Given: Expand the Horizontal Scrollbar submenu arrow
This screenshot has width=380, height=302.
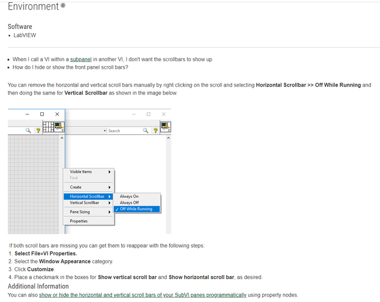Looking at the screenshot, I should tap(109, 197).
